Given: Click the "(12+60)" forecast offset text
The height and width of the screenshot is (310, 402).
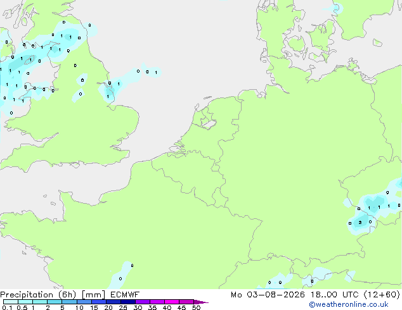Looking at the screenshot, I should pyautogui.click(x=382, y=295).
